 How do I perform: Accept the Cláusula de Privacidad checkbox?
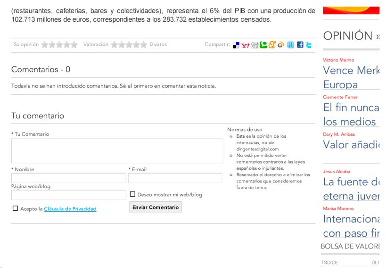(x=16, y=208)
